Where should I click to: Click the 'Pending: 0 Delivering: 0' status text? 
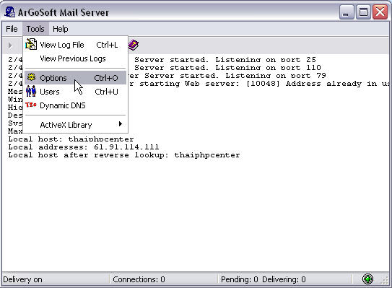pos(263,279)
